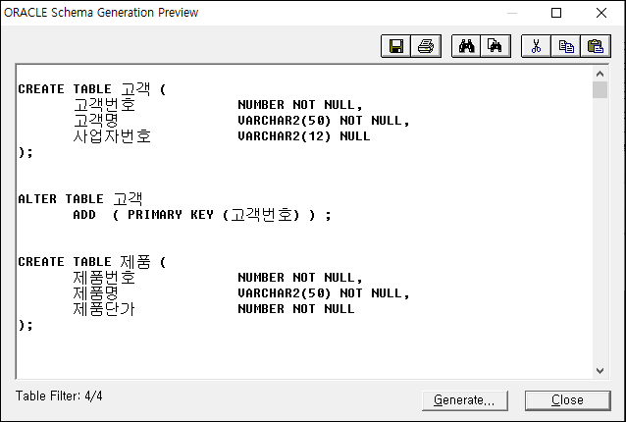This screenshot has height=422, width=626.
Task: Click the 'CREATE TABLE 제품 (' line
Action: [92, 261]
